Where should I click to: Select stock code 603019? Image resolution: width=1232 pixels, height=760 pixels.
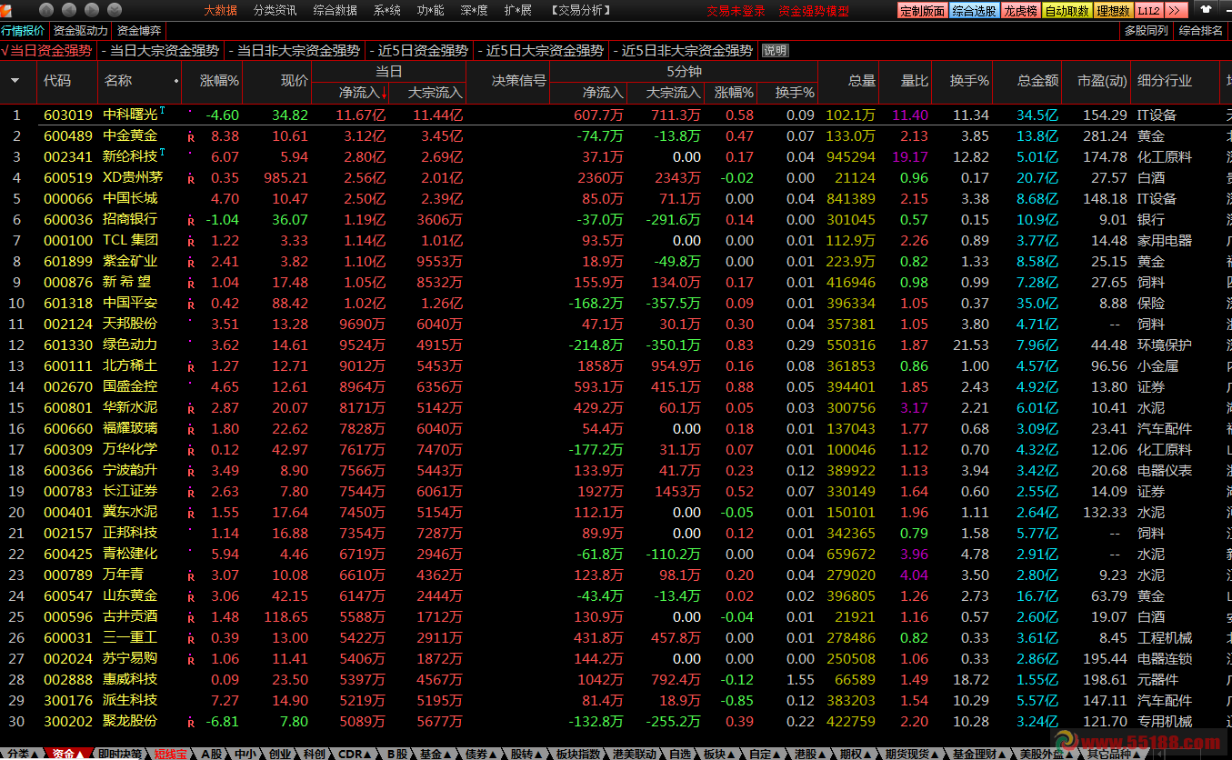tap(68, 115)
